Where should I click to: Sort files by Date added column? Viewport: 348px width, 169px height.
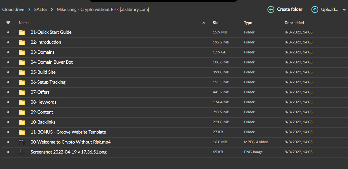(x=294, y=22)
